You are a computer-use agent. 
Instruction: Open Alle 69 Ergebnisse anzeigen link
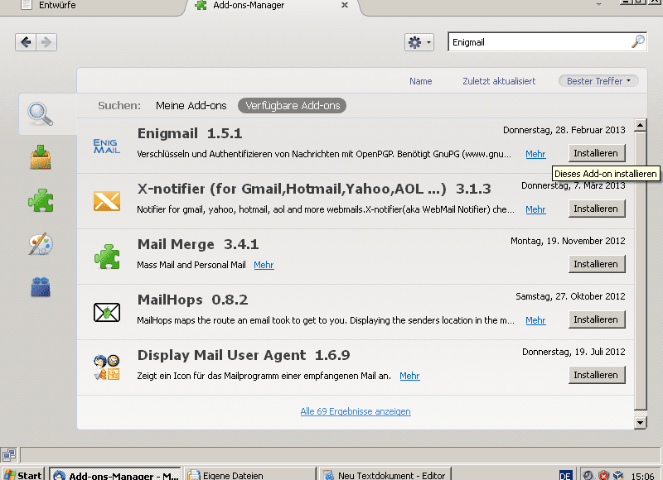(x=355, y=411)
